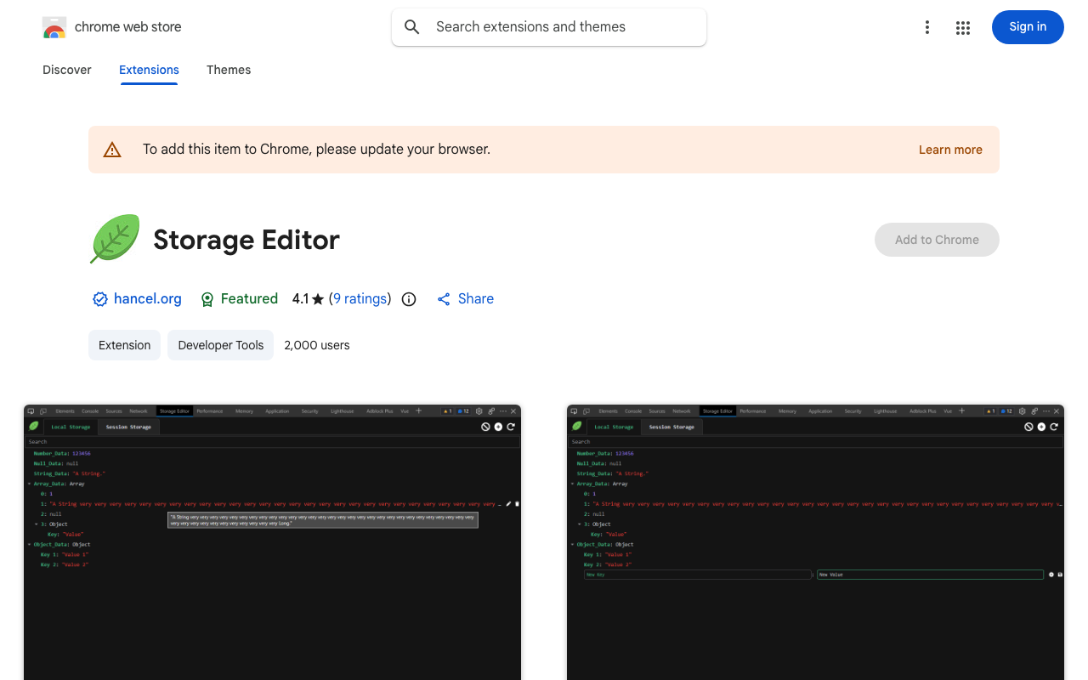The image size is (1088, 680).
Task: Click the search magnifier icon
Action: pos(412,27)
